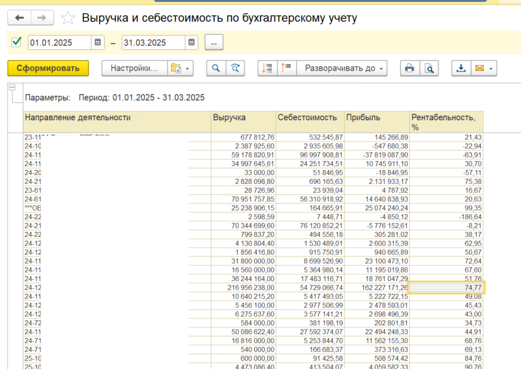Collapse the Параметры section expander

[11, 88]
